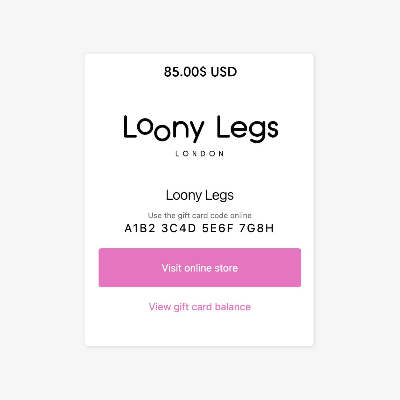Screen dimensions: 400x400
Task: Click the pink Visit online store button
Action: 200,268
